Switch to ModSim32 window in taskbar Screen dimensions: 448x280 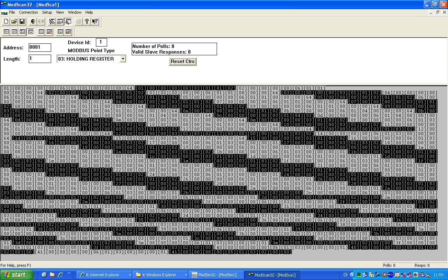(217, 275)
